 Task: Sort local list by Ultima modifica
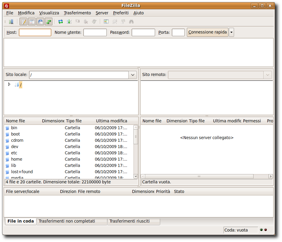pos(112,121)
